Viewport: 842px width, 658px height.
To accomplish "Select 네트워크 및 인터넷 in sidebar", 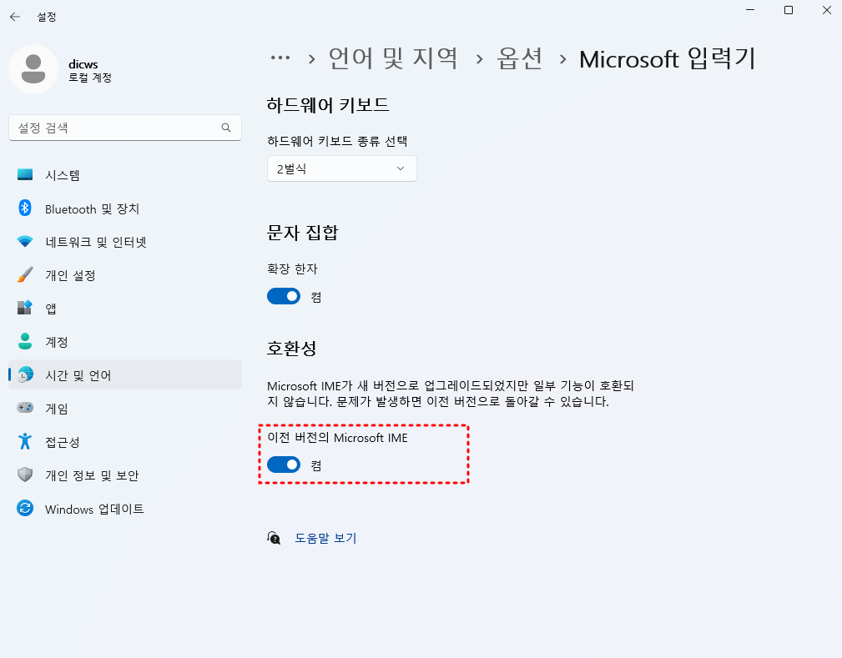I will pyautogui.click(x=125, y=242).
